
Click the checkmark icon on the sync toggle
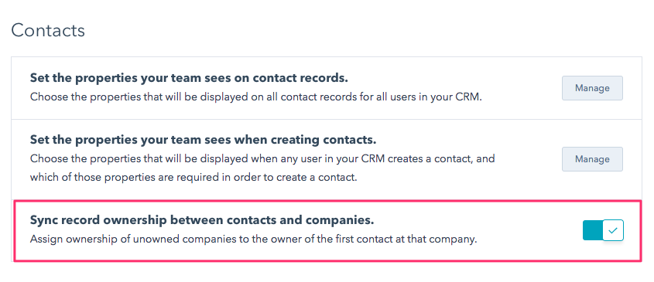[x=613, y=230]
